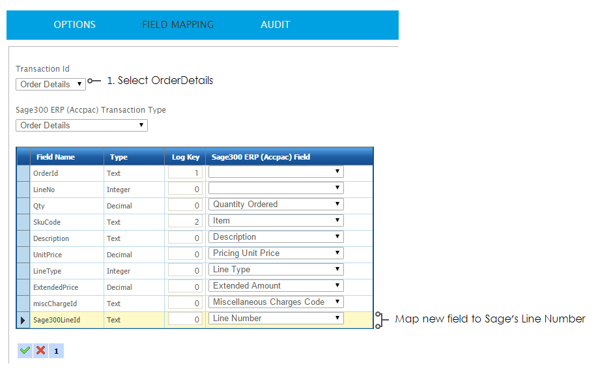The height and width of the screenshot is (370, 598).
Task: Open the empty dropdown for OrderId row
Action: point(276,172)
